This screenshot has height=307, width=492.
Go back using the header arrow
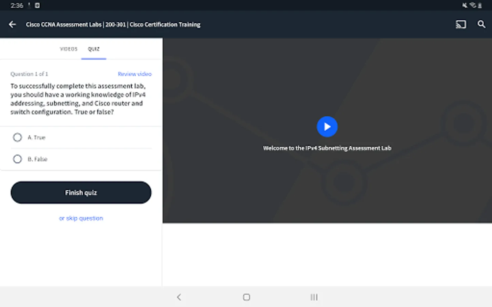(12, 25)
